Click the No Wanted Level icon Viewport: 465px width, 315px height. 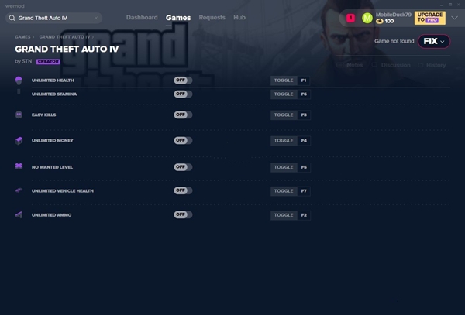(x=19, y=166)
